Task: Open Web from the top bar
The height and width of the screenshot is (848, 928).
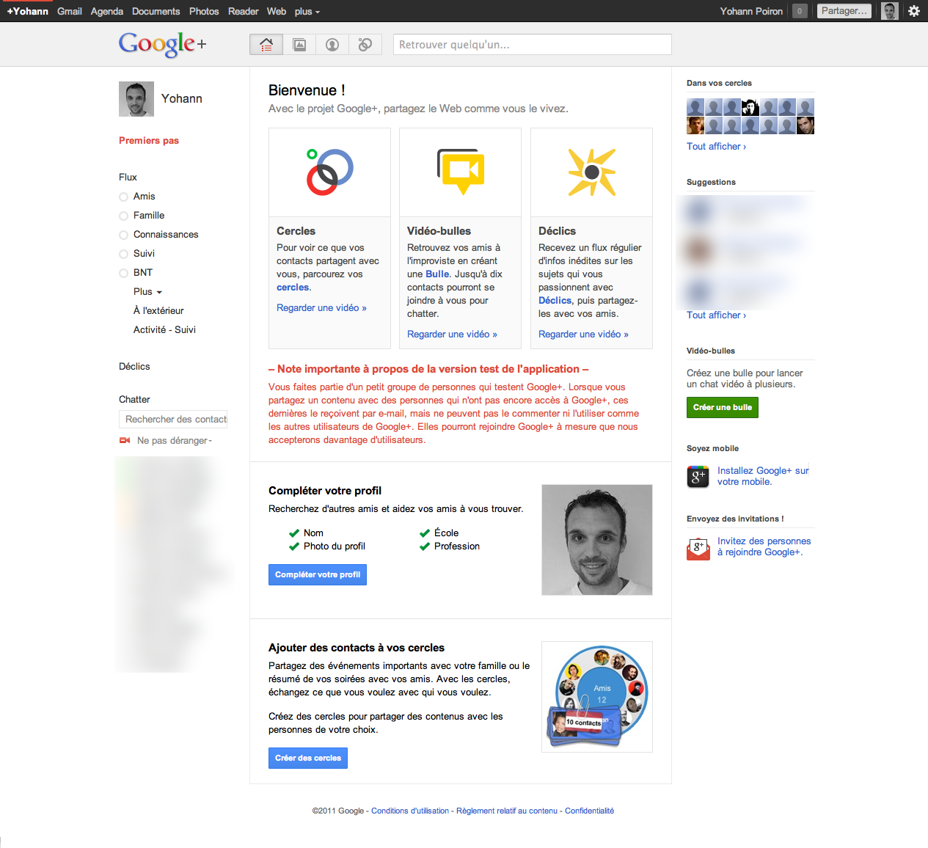Action: tap(277, 11)
